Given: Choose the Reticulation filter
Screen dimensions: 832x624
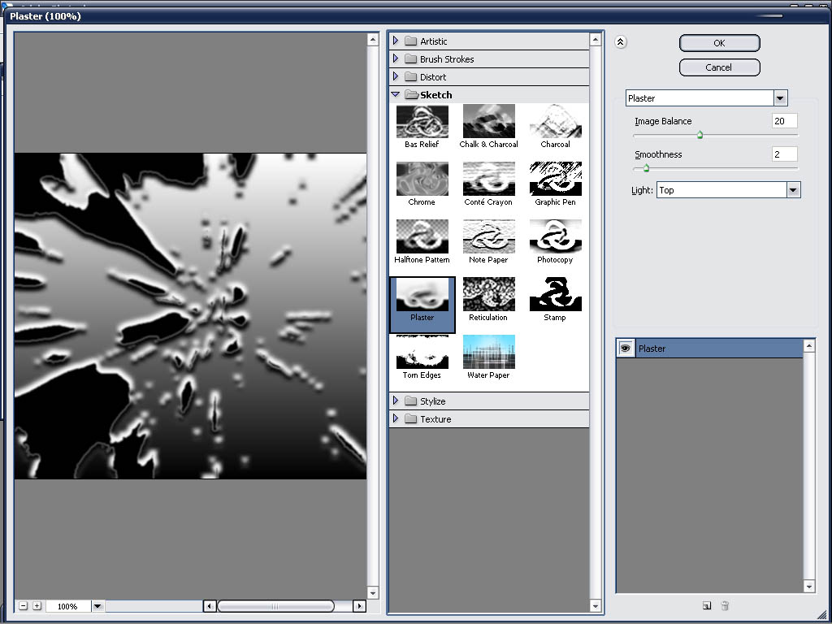Looking at the screenshot, I should click(x=488, y=295).
